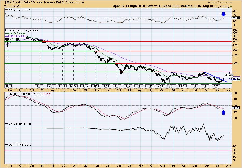Click the purple EMA(43) legend line
The width and height of the screenshot is (242, 168).
coord(6,36)
